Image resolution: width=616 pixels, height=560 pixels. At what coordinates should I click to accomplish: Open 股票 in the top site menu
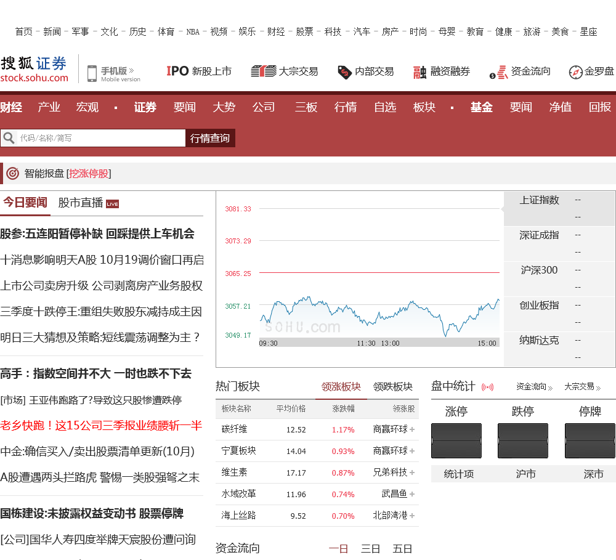tap(304, 31)
